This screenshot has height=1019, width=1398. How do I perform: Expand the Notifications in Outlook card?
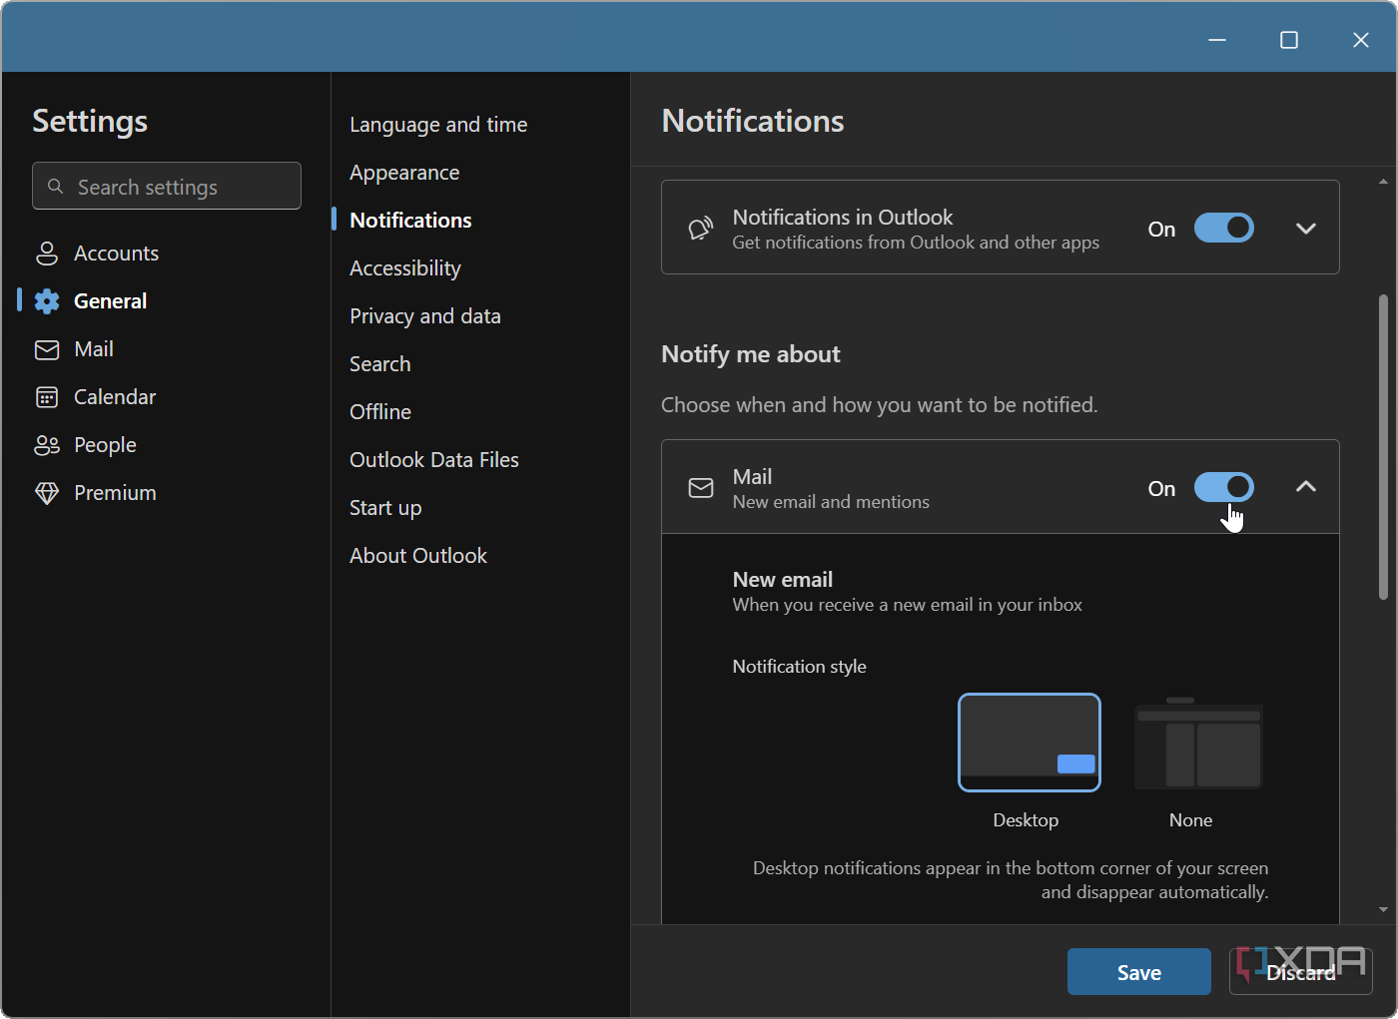(1305, 228)
